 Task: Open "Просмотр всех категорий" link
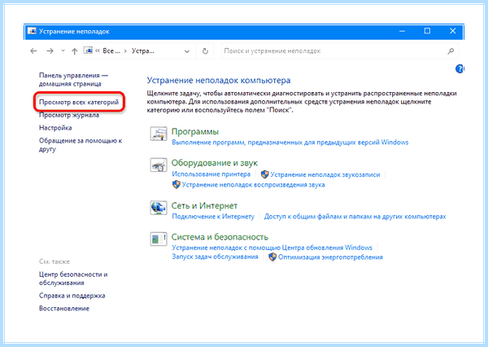coord(79,102)
